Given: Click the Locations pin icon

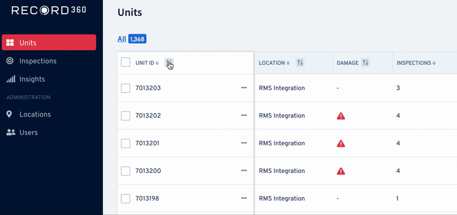Looking at the screenshot, I should pos(9,114).
